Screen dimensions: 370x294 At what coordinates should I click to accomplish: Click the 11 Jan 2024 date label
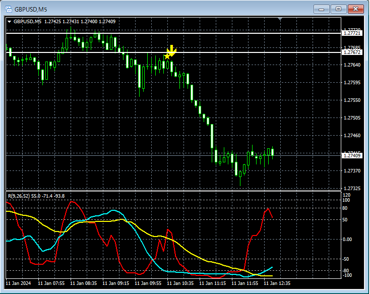[x=18, y=283]
